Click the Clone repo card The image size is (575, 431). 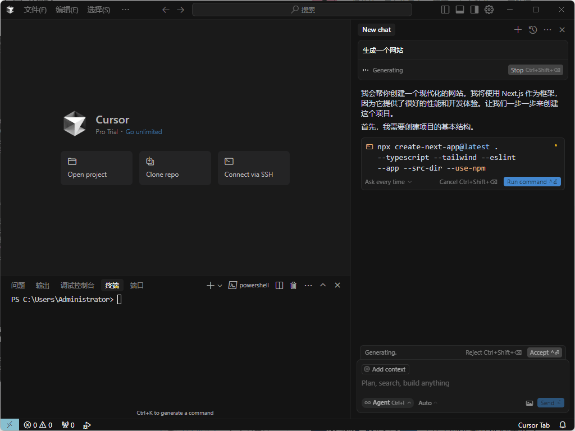175,168
